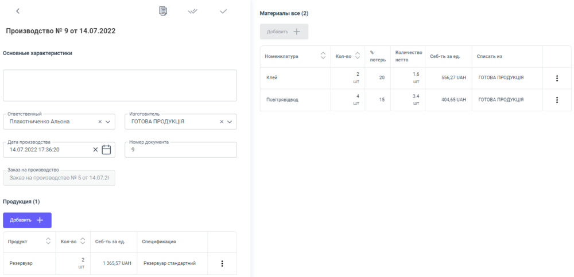
Task: Click the document copy icon
Action: pyautogui.click(x=163, y=11)
